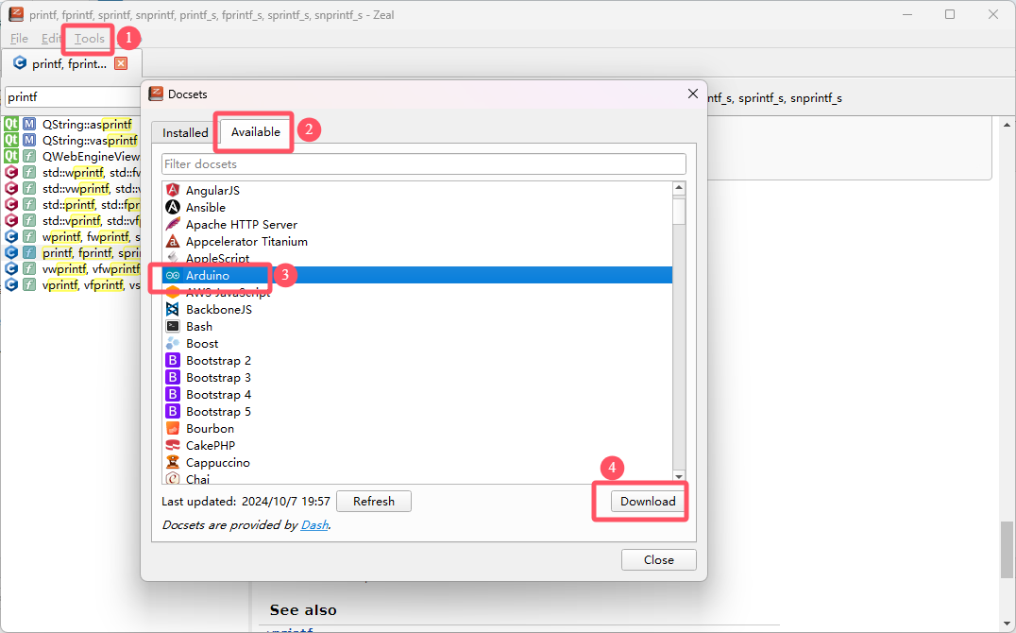1016x633 pixels.
Task: Select the Bourbon docset icon
Action: pyautogui.click(x=173, y=428)
